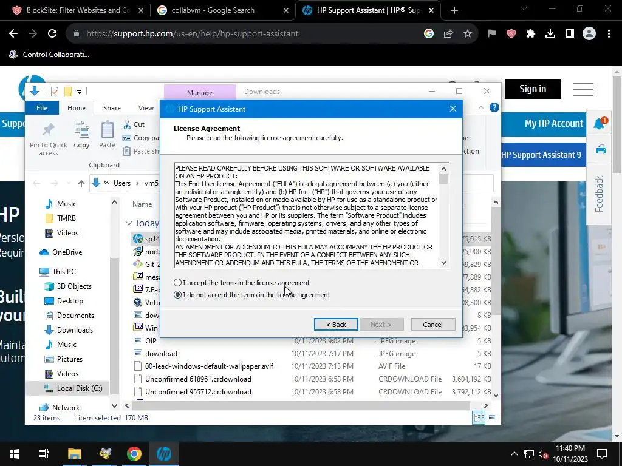The height and width of the screenshot is (466, 622).
Task: Switch to the Home ribbon tab
Action: pyautogui.click(x=76, y=108)
